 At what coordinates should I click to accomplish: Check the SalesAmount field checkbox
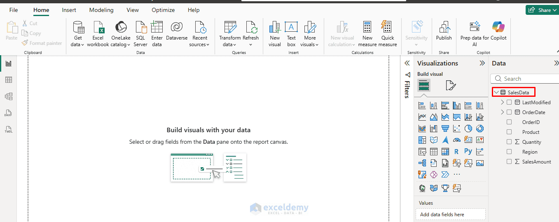click(509, 161)
